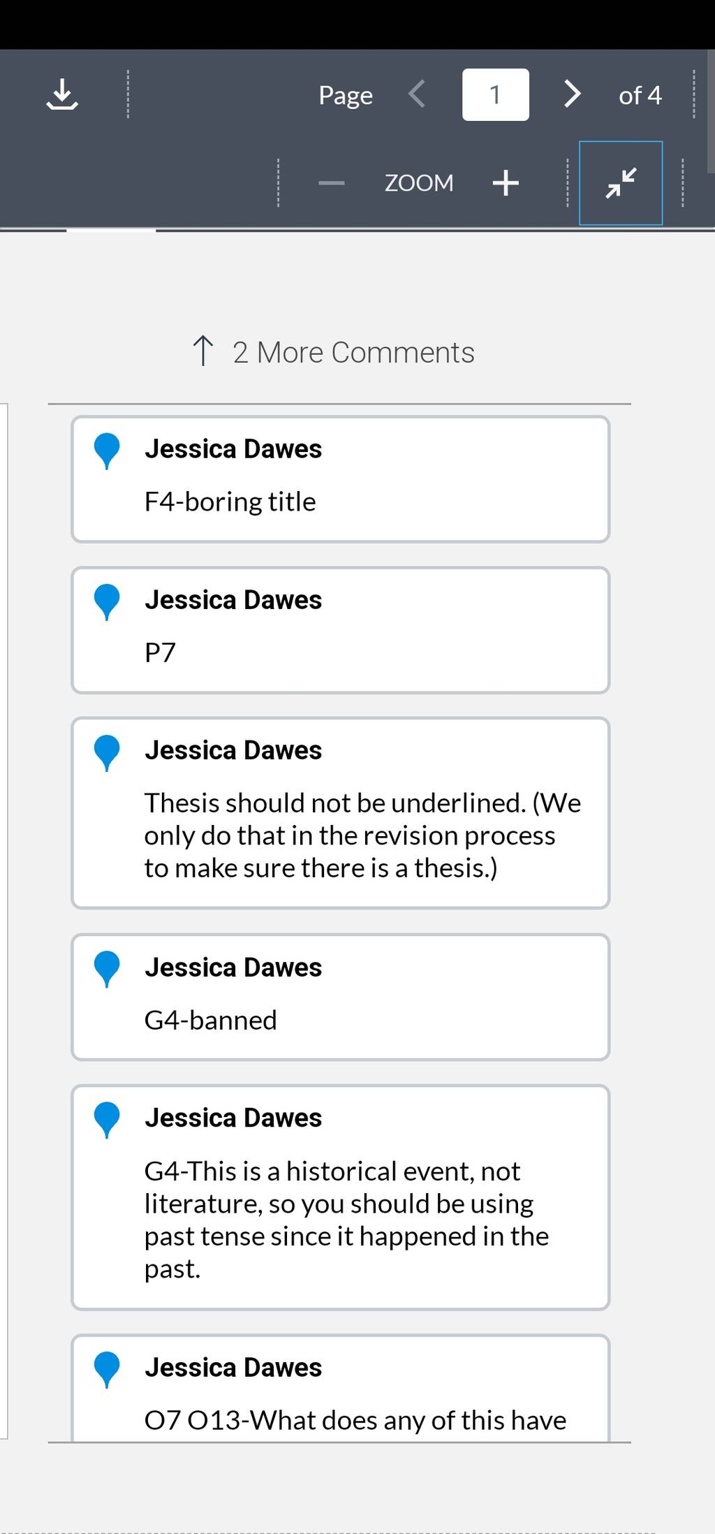Zoom out with the minus icon
Image resolution: width=715 pixels, height=1534 pixels.
332,184
